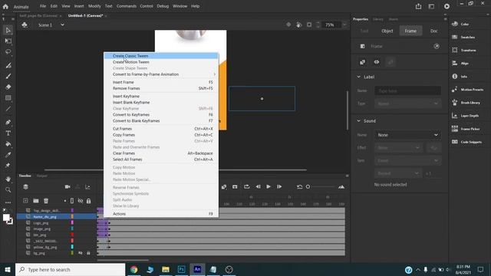This screenshot has width=491, height=276.
Task: Open the Modify menu
Action: (x=94, y=6)
